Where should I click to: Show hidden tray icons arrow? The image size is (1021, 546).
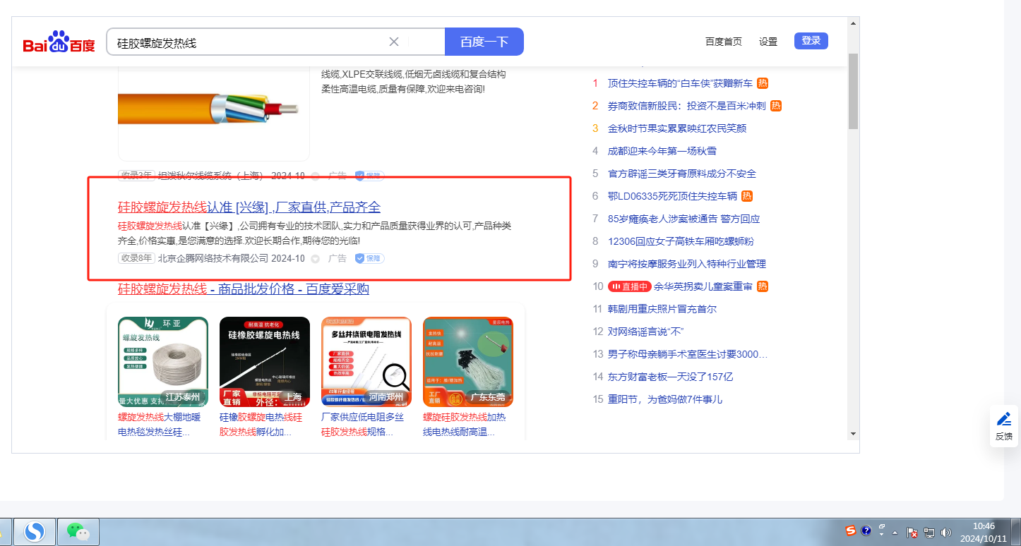(895, 533)
